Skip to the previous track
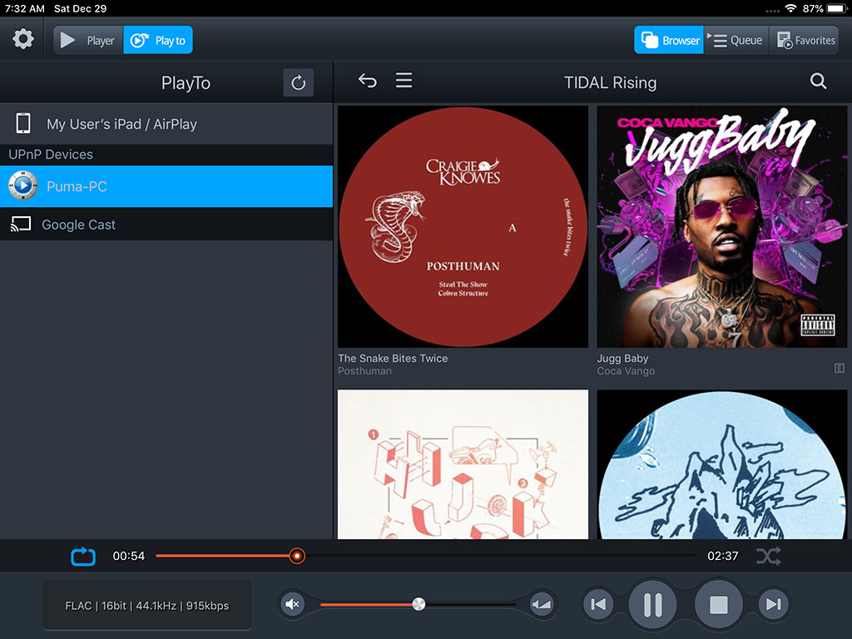The image size is (852, 639). 598,604
